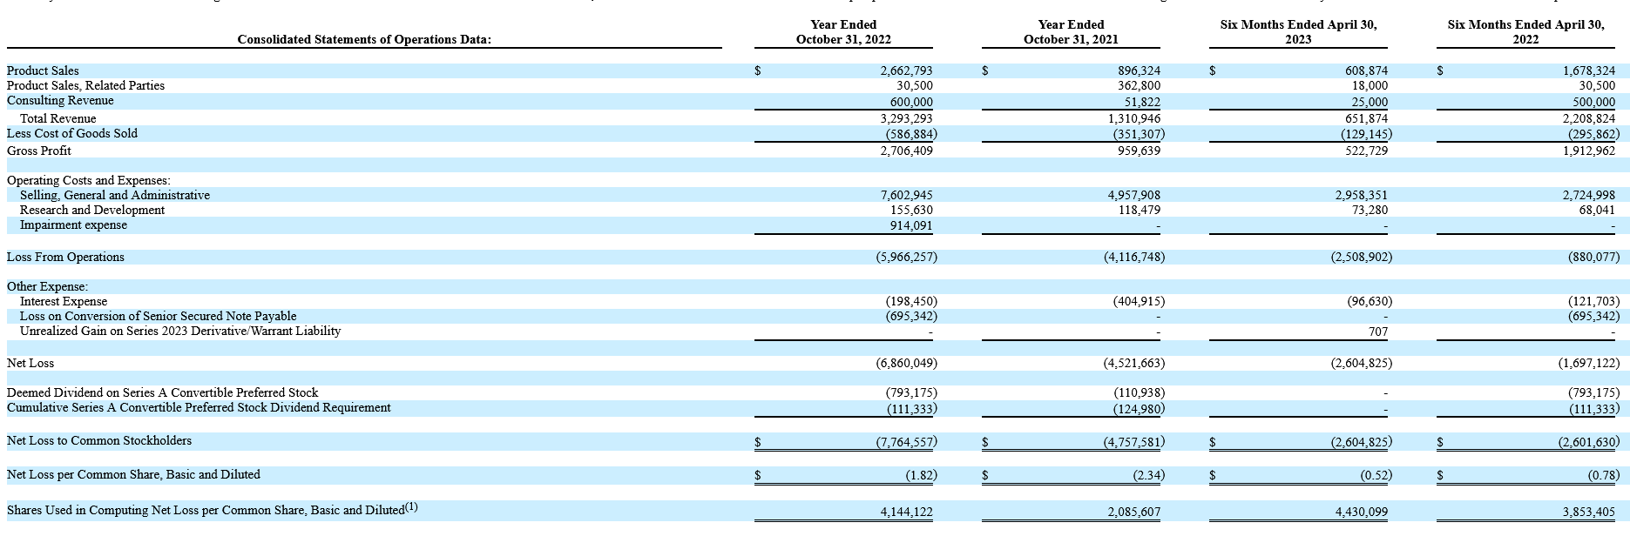Viewport: 1630px width, 536px height.
Task: Click the R&D value 68,041
Action: point(1598,210)
